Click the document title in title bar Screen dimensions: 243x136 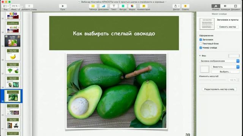tap(123, 2)
